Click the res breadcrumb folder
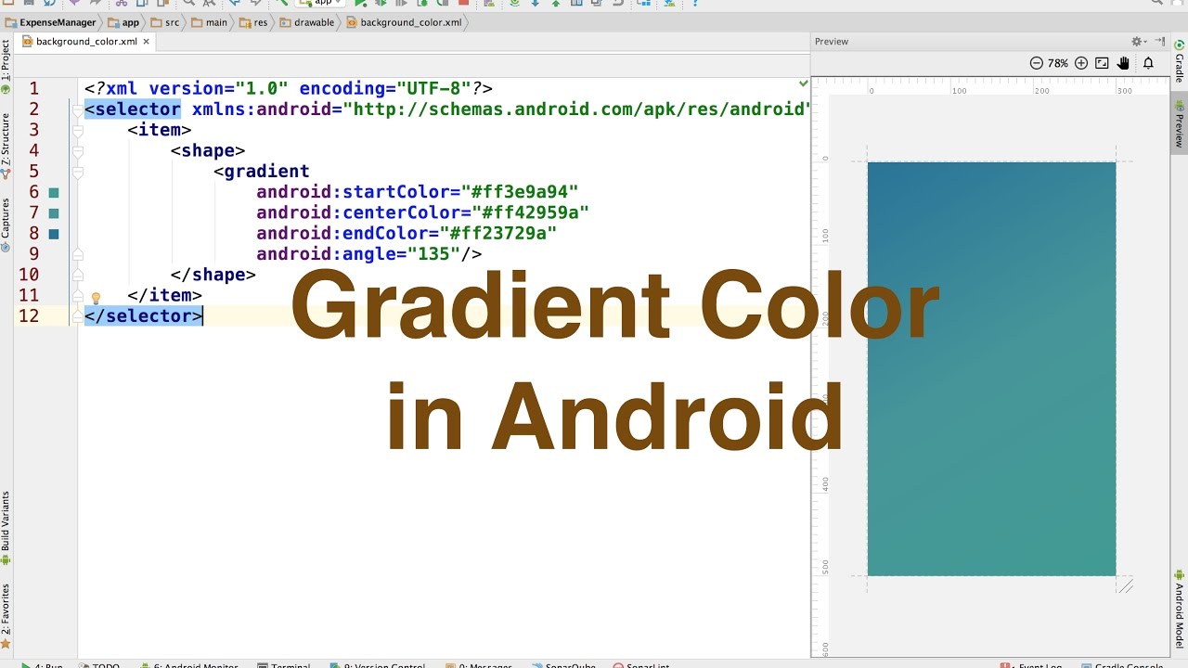Screen dimensions: 1188x668 click(252, 22)
